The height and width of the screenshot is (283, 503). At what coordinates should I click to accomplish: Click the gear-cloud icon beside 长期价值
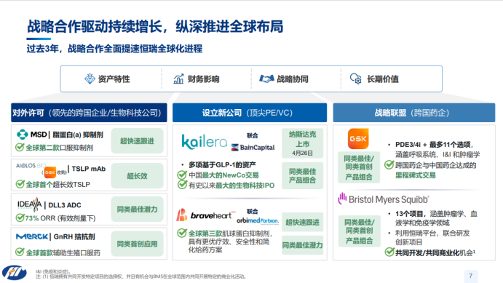pos(355,79)
